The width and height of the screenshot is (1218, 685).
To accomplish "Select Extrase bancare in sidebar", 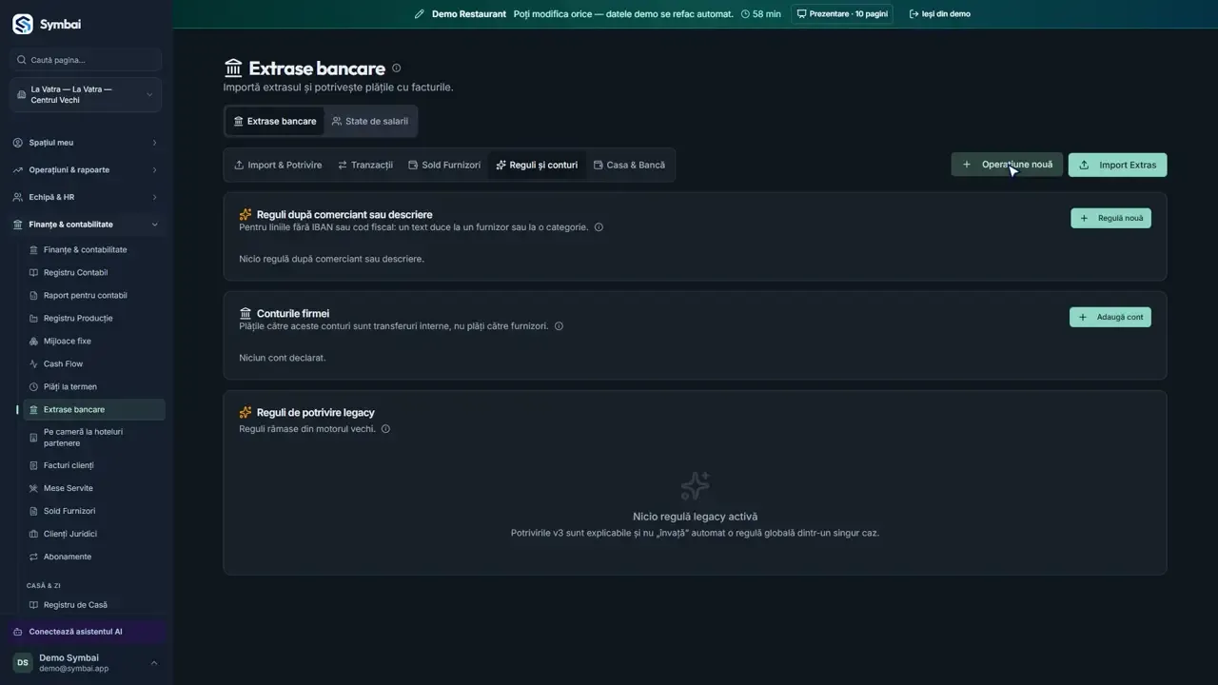I will tap(94, 410).
